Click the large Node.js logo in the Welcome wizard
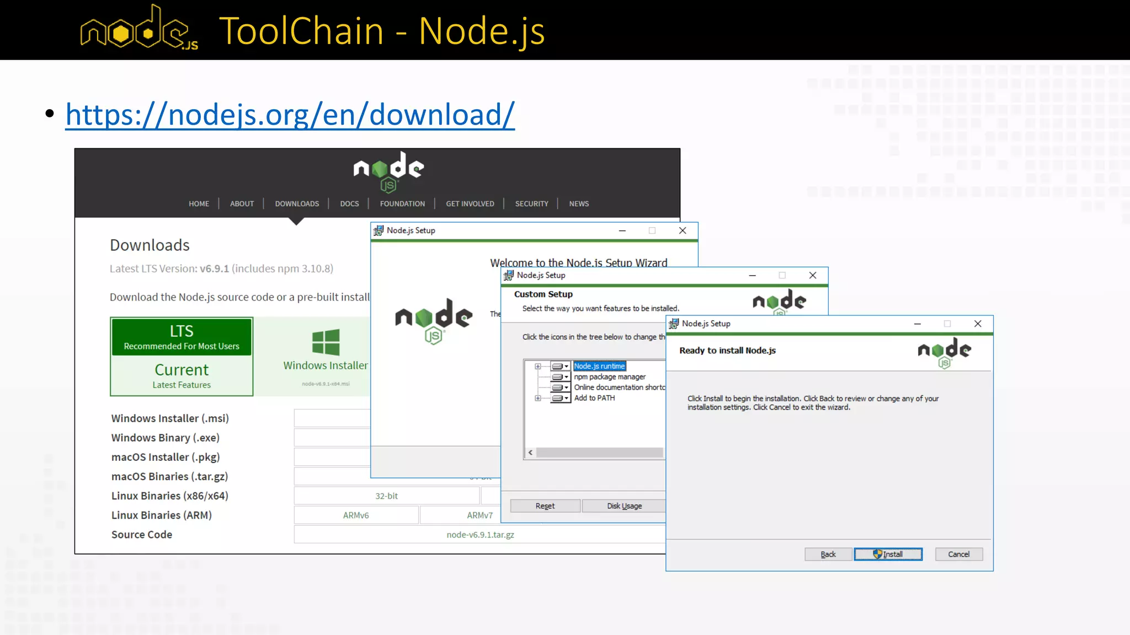This screenshot has height=635, width=1130. tap(433, 321)
